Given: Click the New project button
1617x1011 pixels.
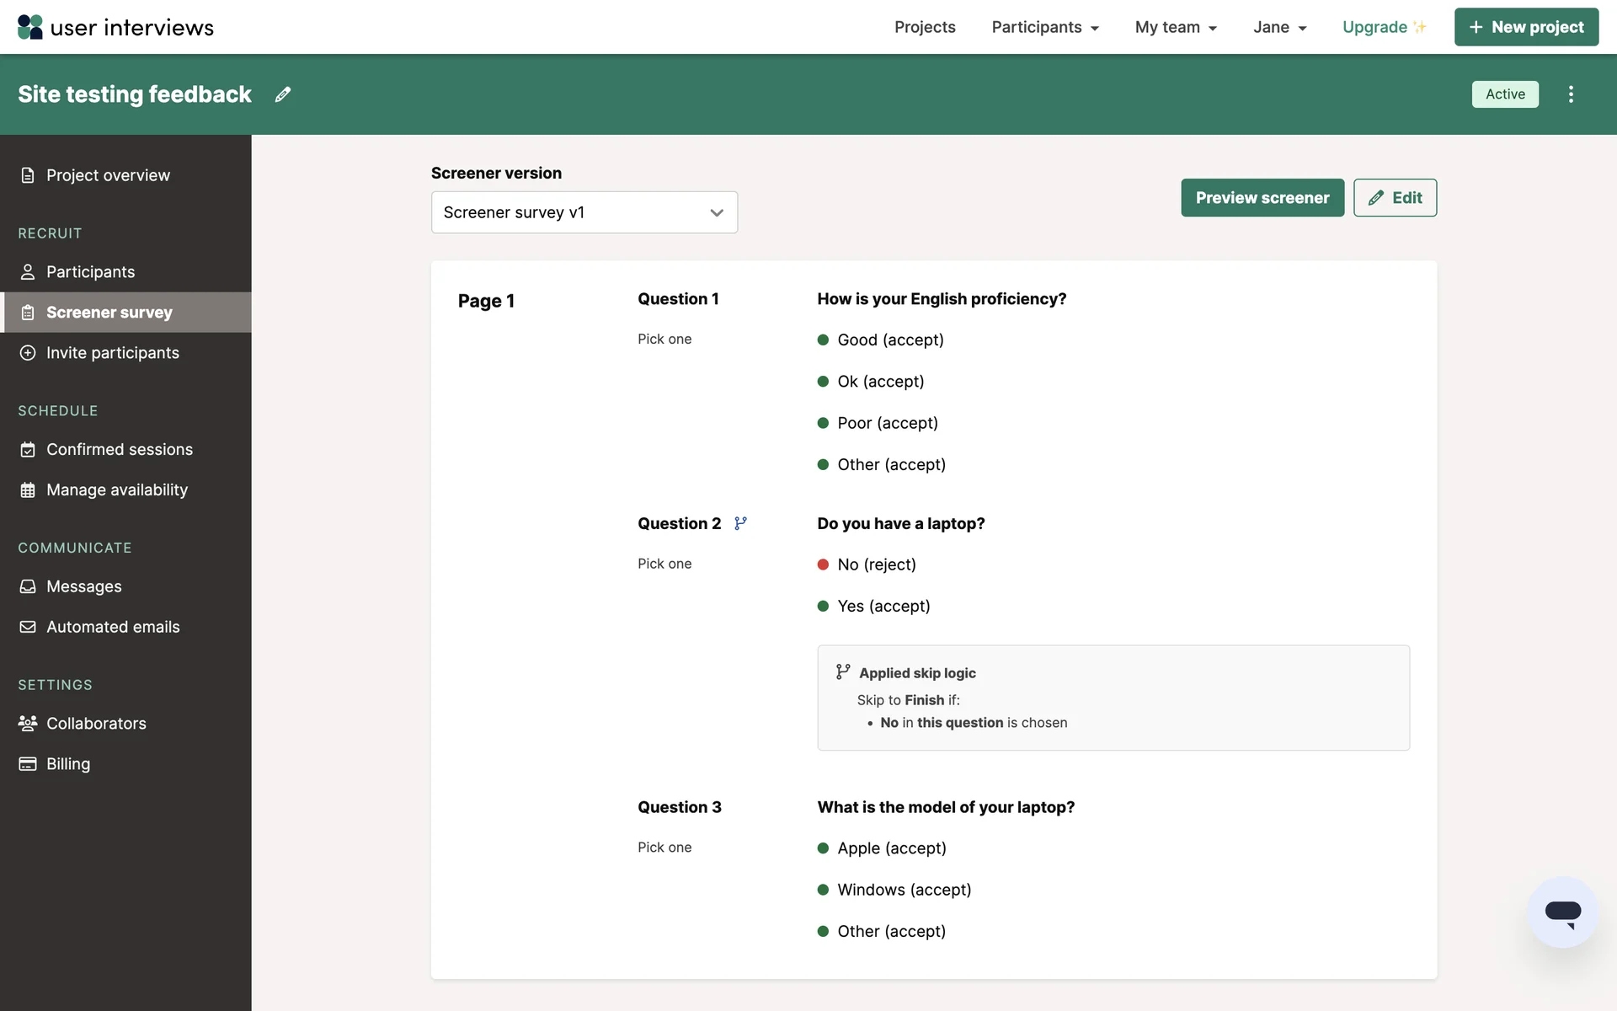Looking at the screenshot, I should [x=1526, y=27].
